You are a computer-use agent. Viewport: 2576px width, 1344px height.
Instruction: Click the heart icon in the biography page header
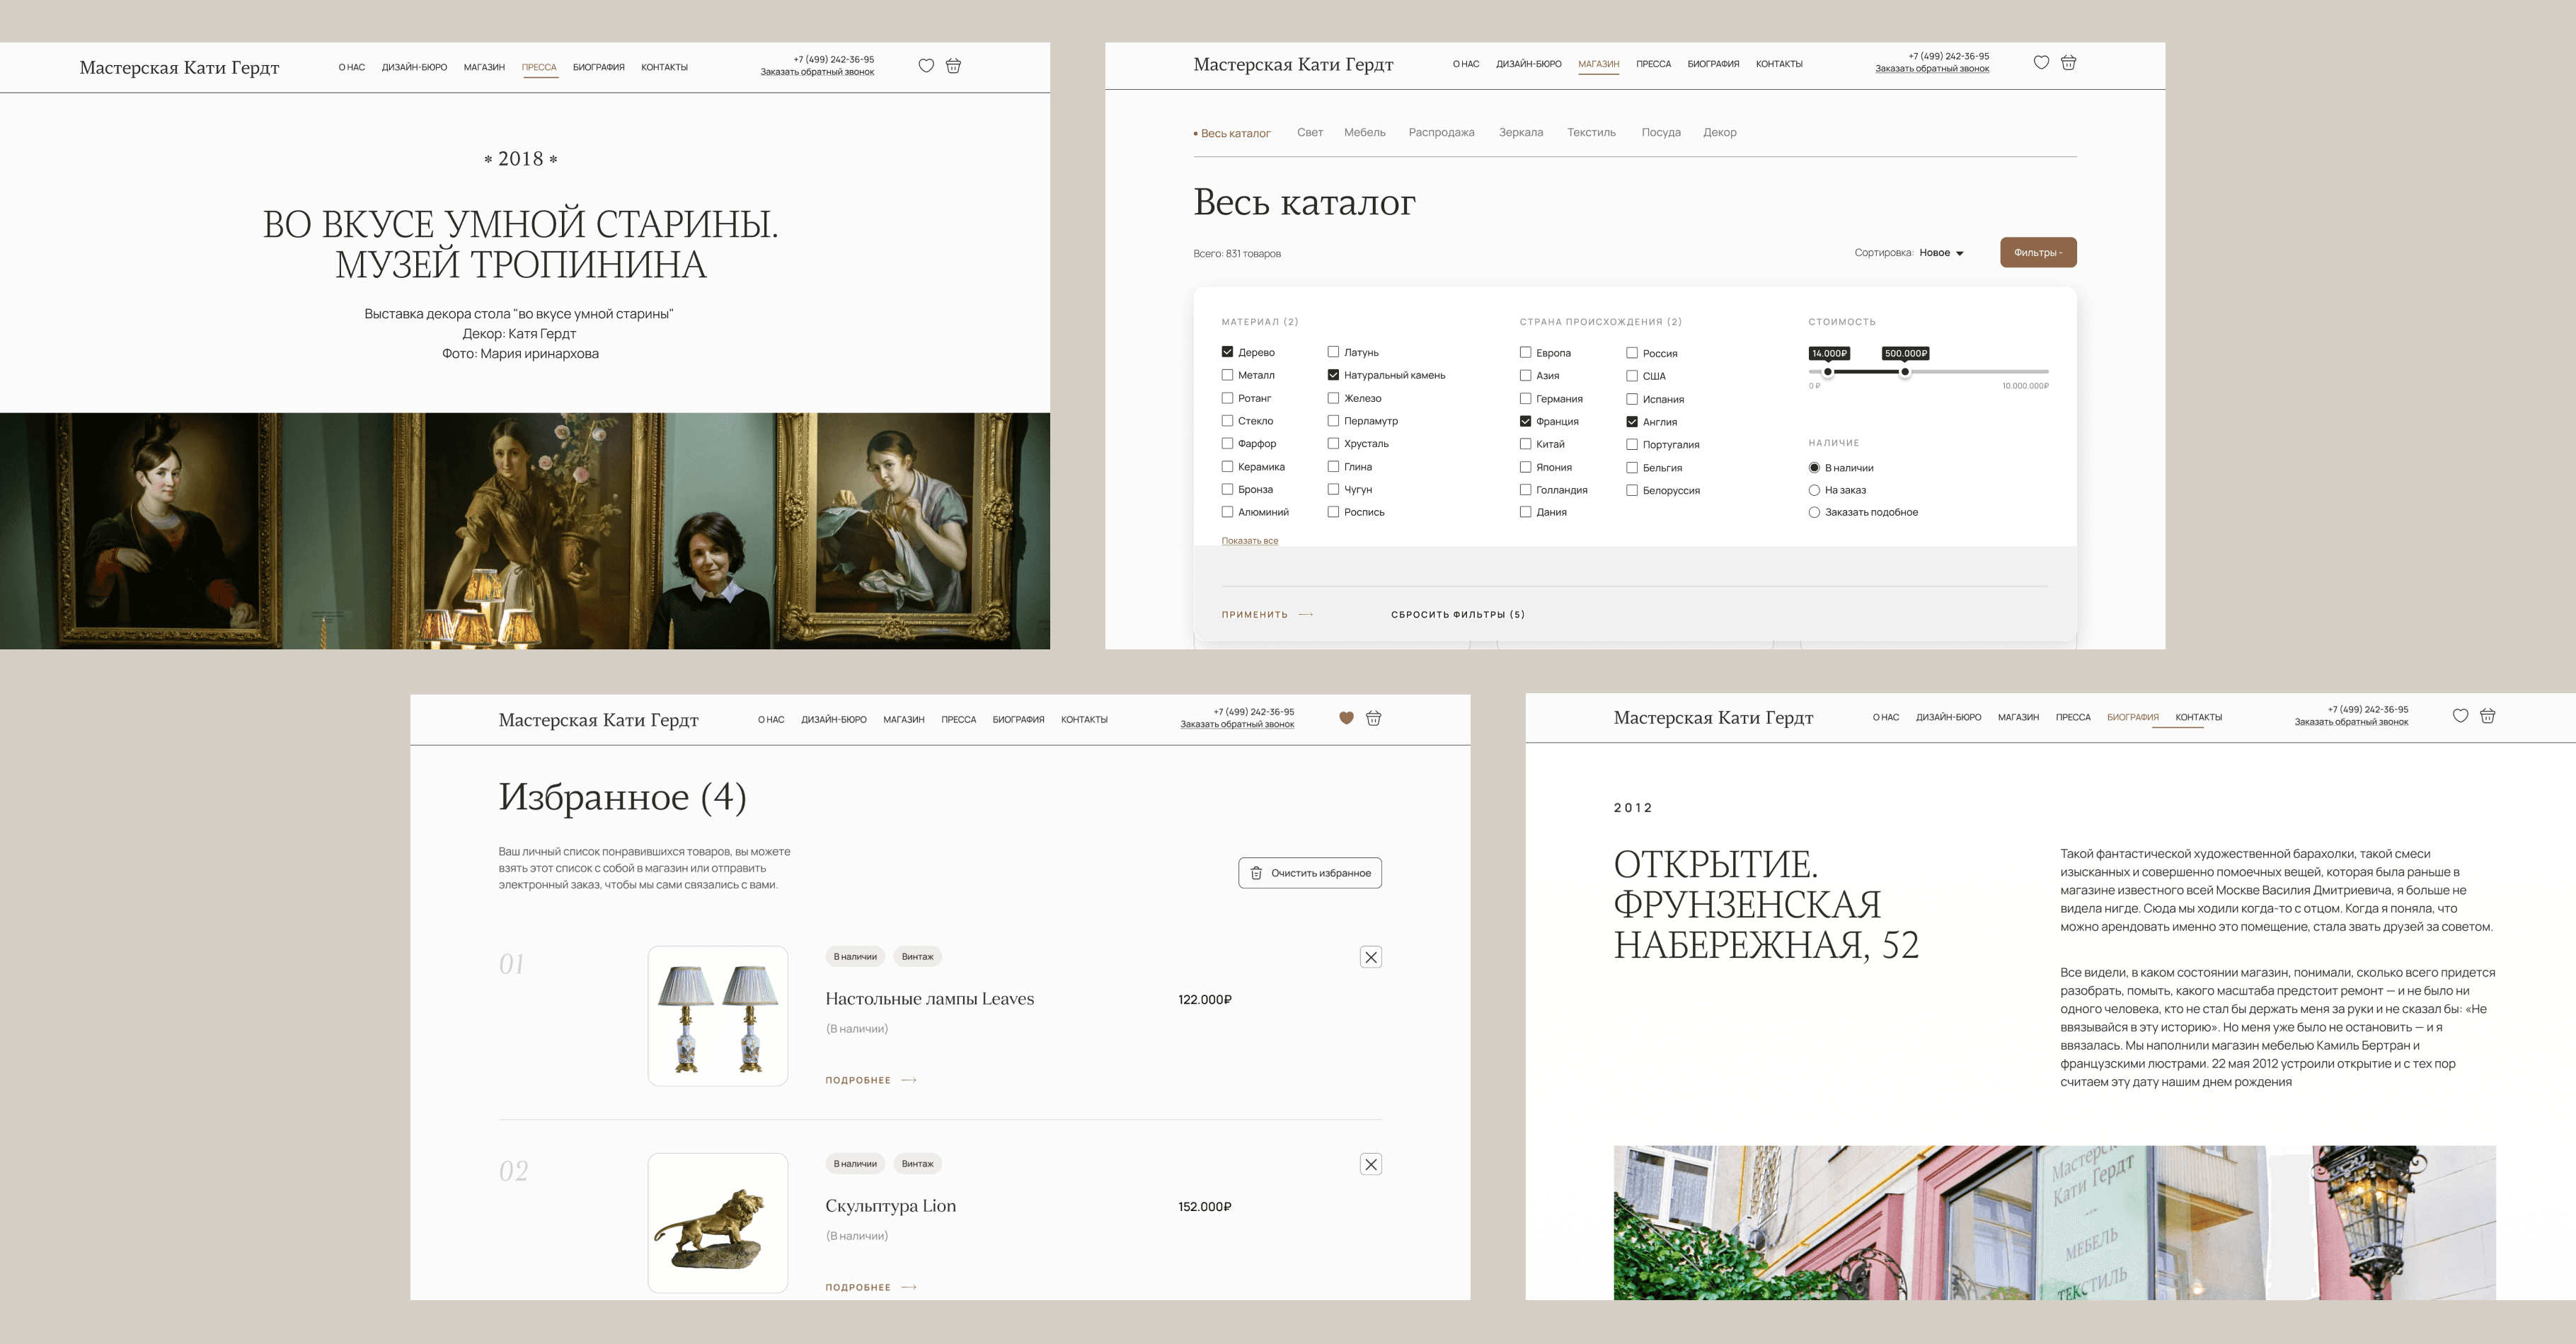coord(2460,715)
